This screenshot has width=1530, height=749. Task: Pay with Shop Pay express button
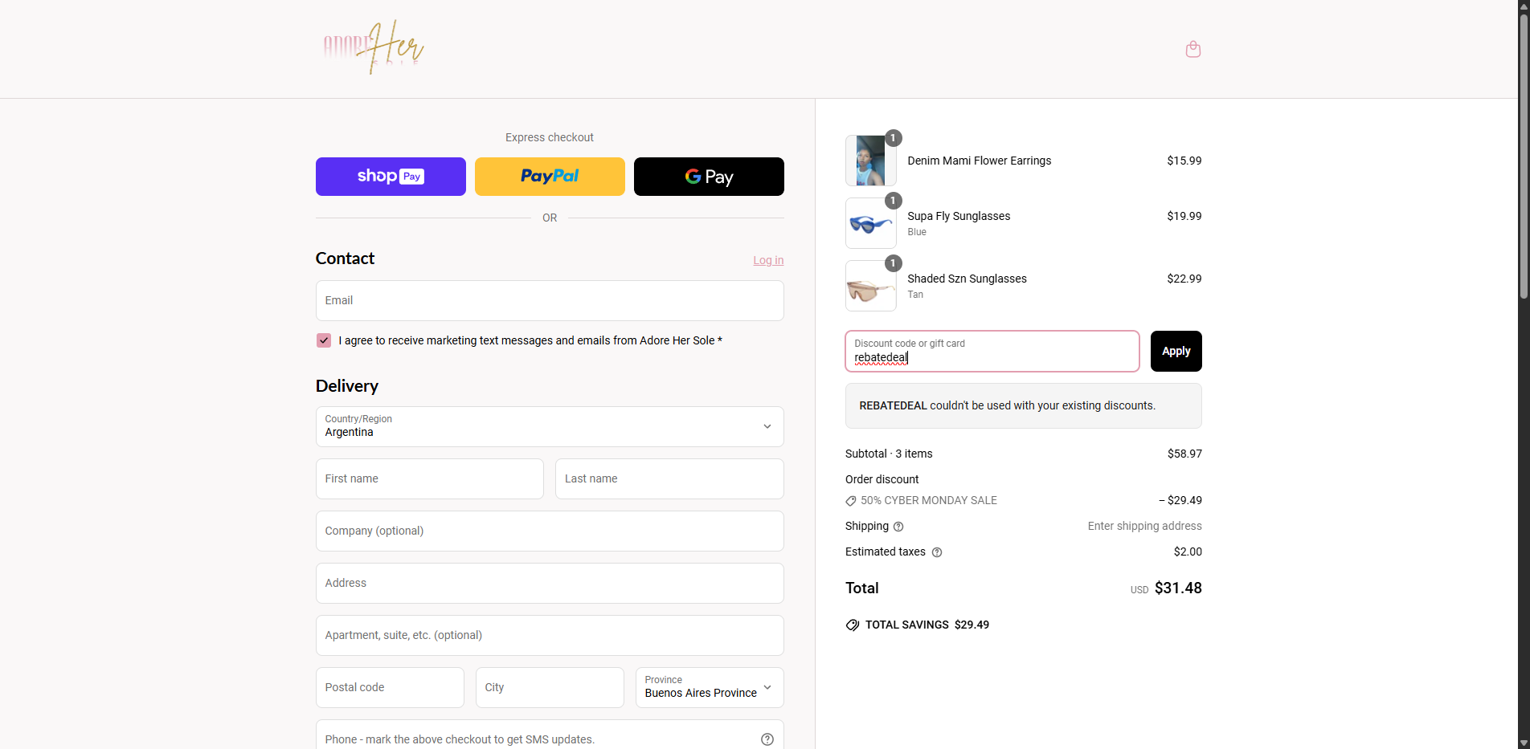[x=391, y=177]
